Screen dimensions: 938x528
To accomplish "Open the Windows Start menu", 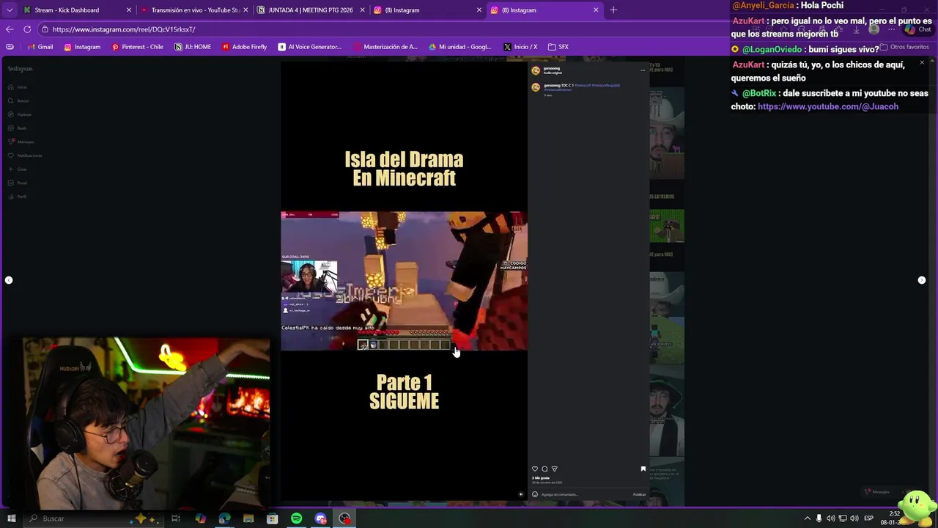I will (x=11, y=518).
